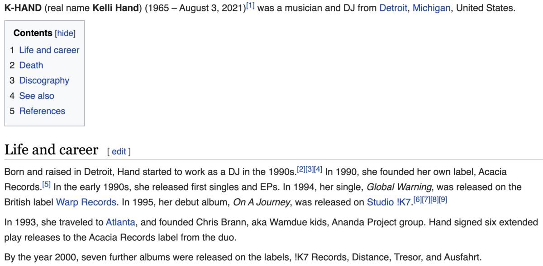
Task: Click the italic On A Journey title
Action: (x=261, y=202)
